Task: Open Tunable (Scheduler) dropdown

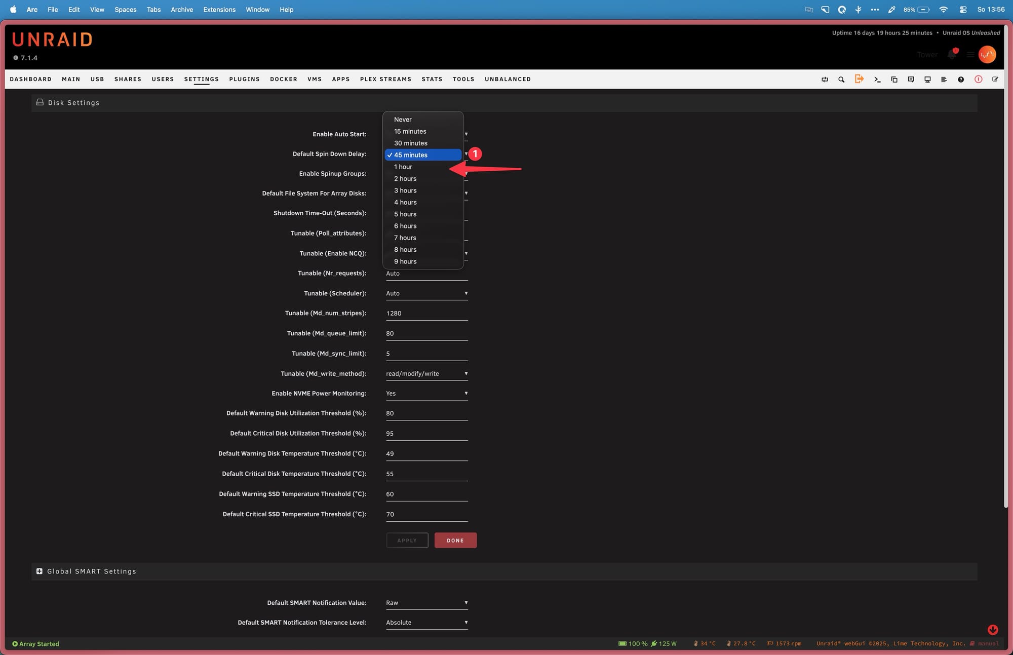Action: (x=426, y=293)
